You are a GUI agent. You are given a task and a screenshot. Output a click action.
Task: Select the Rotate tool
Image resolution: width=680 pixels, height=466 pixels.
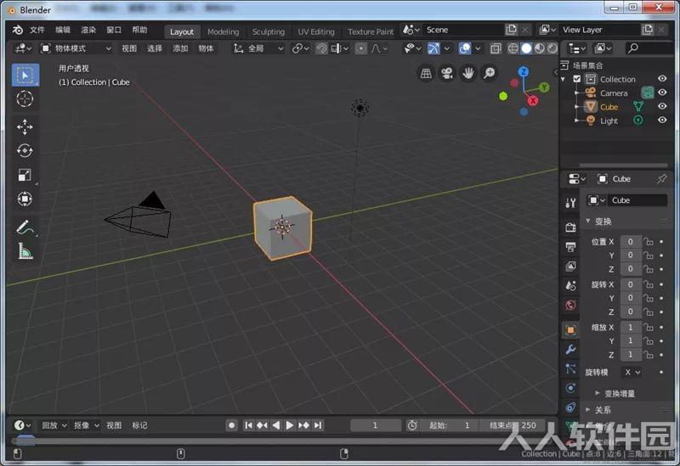click(x=25, y=151)
